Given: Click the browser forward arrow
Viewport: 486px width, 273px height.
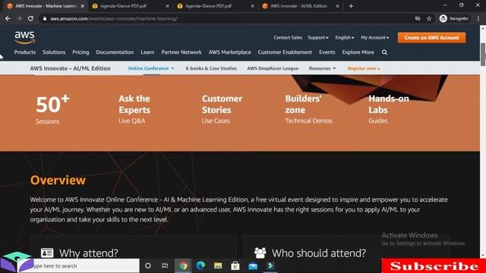Looking at the screenshot, I should pos(19,18).
